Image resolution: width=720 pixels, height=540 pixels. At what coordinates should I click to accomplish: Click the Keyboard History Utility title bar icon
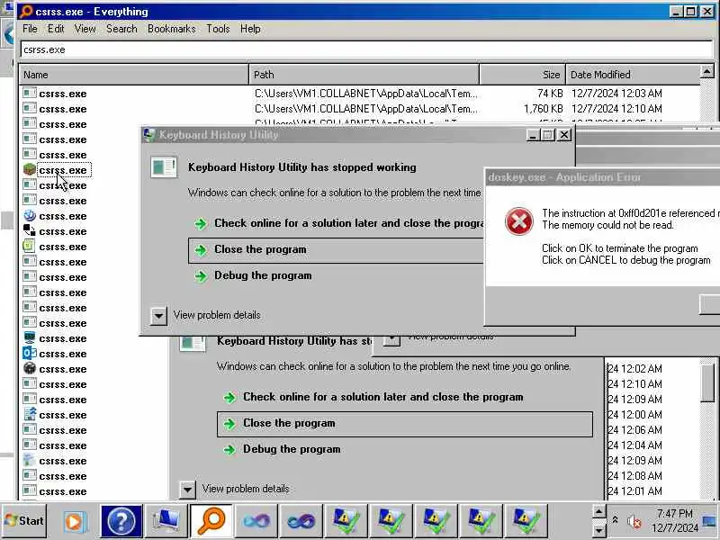tap(149, 134)
